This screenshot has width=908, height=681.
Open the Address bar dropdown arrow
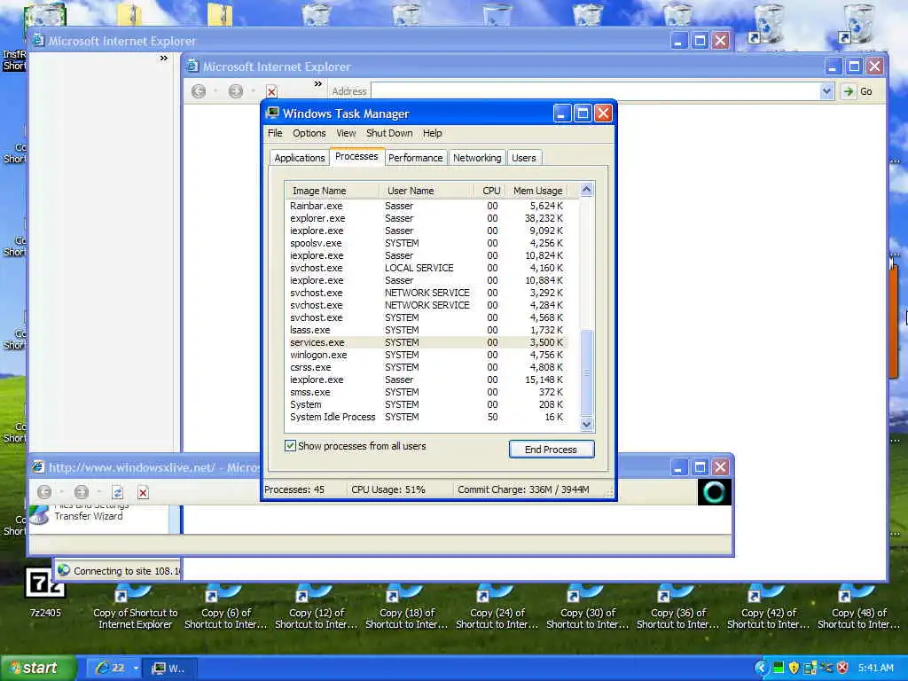(826, 91)
